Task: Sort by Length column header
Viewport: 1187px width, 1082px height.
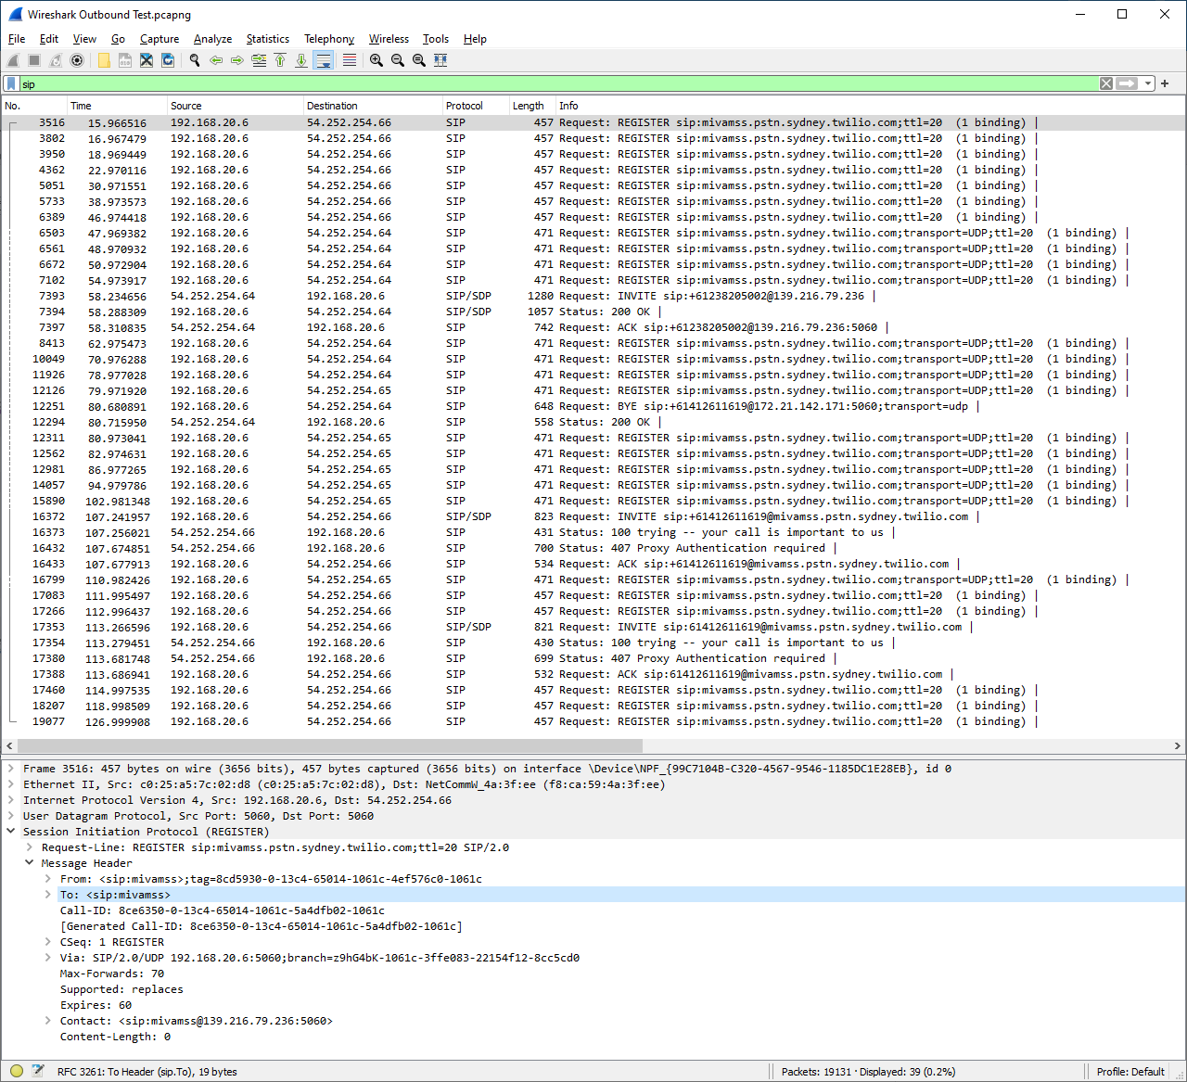Action: click(x=532, y=106)
